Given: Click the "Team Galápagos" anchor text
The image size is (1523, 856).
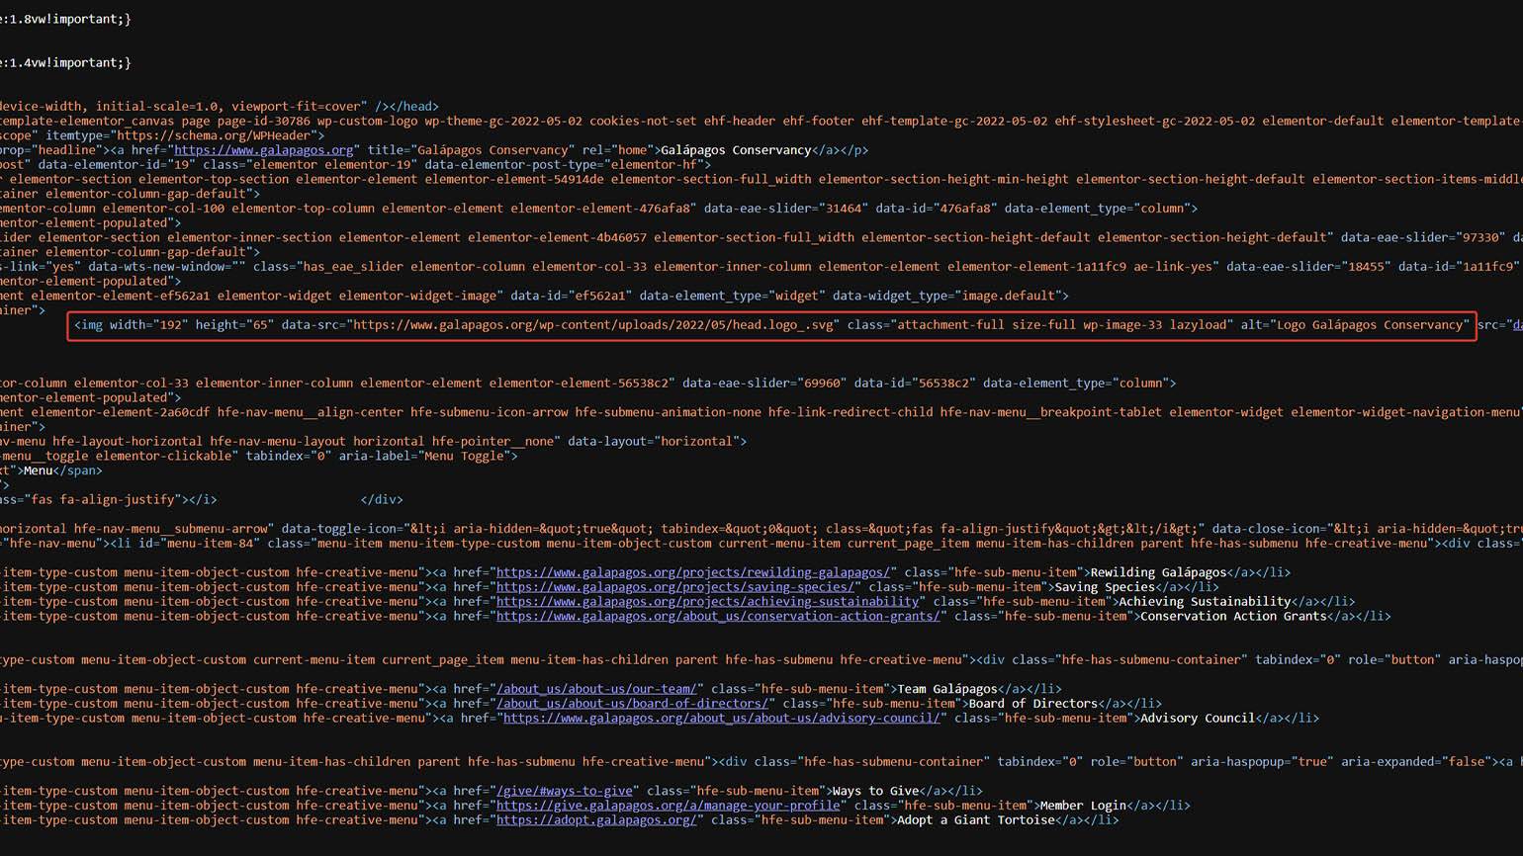Looking at the screenshot, I should tap(946, 689).
